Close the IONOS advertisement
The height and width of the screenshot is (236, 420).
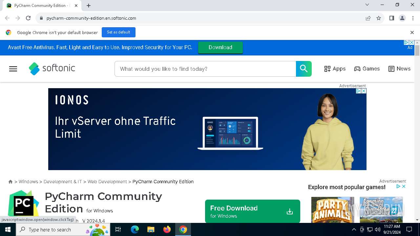coord(364,91)
